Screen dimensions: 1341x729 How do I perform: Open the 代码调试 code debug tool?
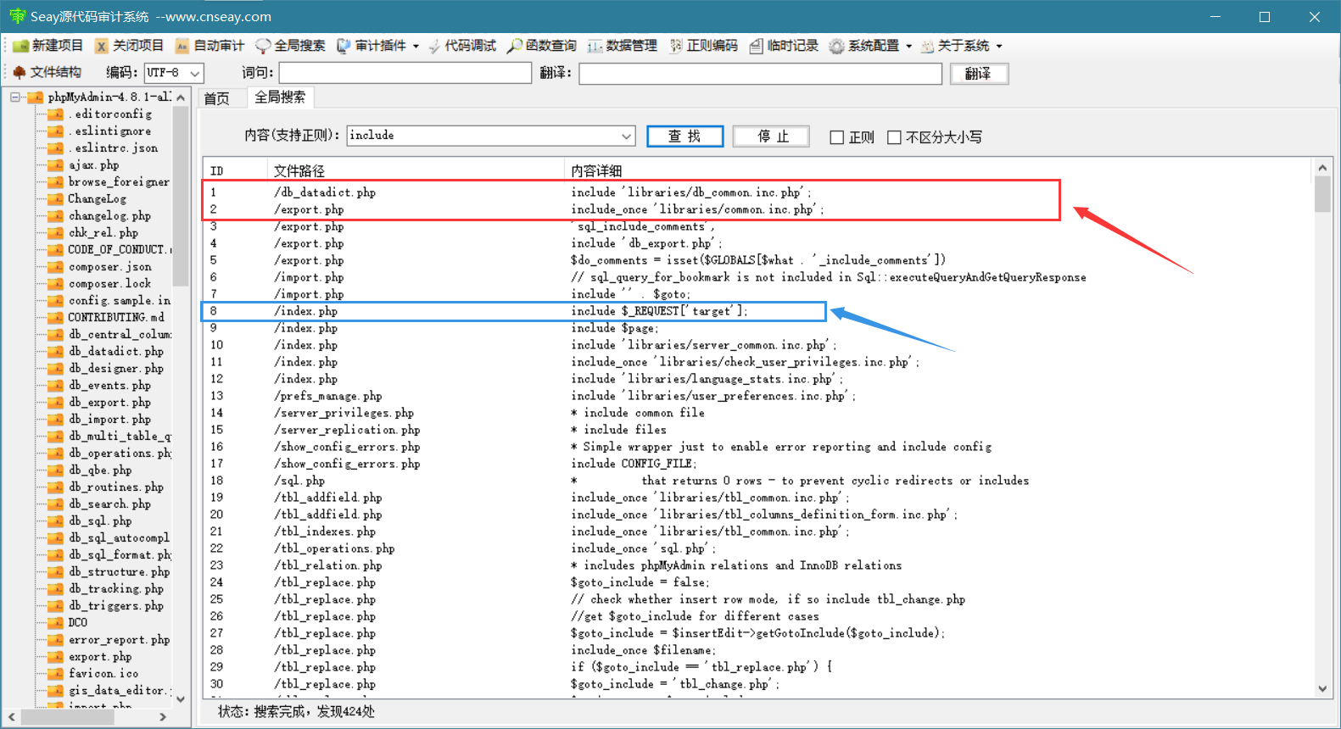462,46
